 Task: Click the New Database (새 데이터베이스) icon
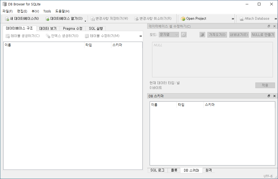[7, 19]
